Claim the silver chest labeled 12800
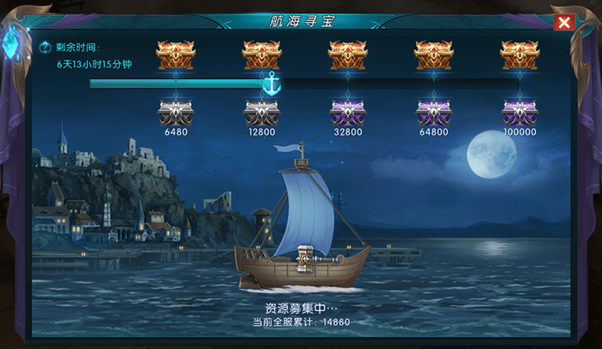602x349 pixels. click(x=262, y=113)
